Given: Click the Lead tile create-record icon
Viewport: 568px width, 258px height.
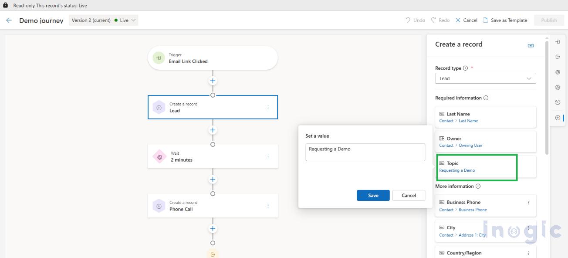Looking at the screenshot, I should click(x=159, y=107).
